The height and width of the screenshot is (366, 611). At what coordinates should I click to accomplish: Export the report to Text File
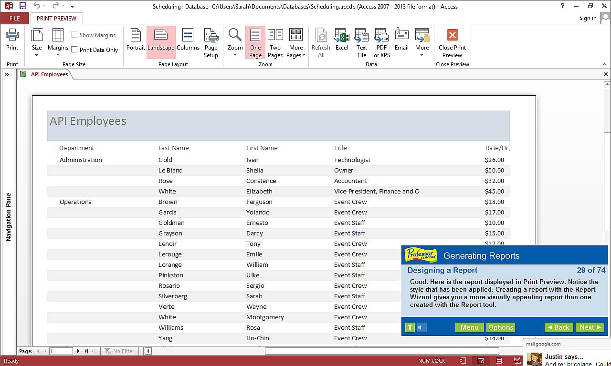pos(361,42)
